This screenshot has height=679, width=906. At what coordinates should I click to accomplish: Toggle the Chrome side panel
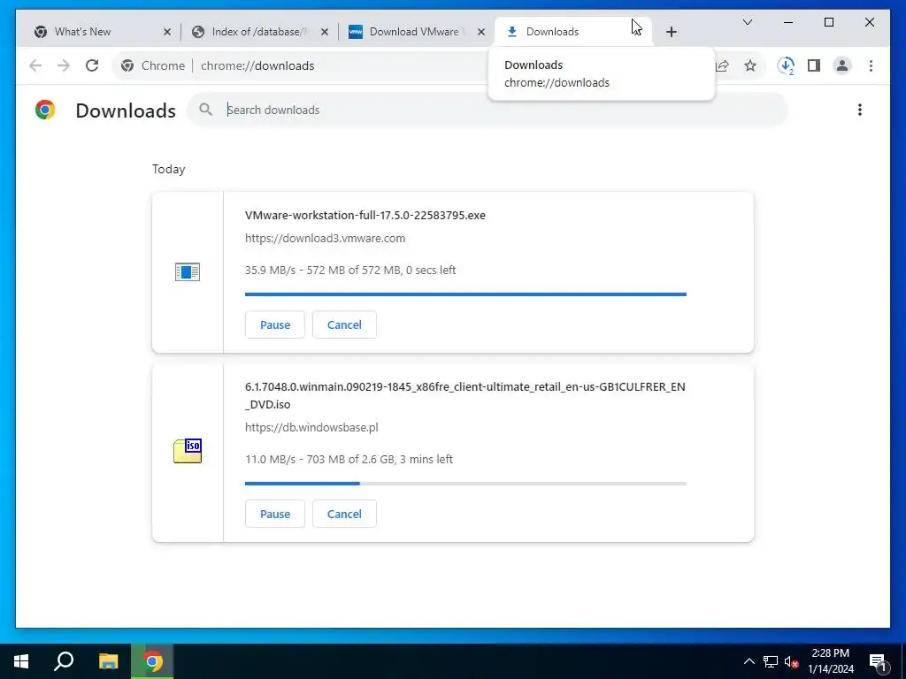pyautogui.click(x=814, y=65)
